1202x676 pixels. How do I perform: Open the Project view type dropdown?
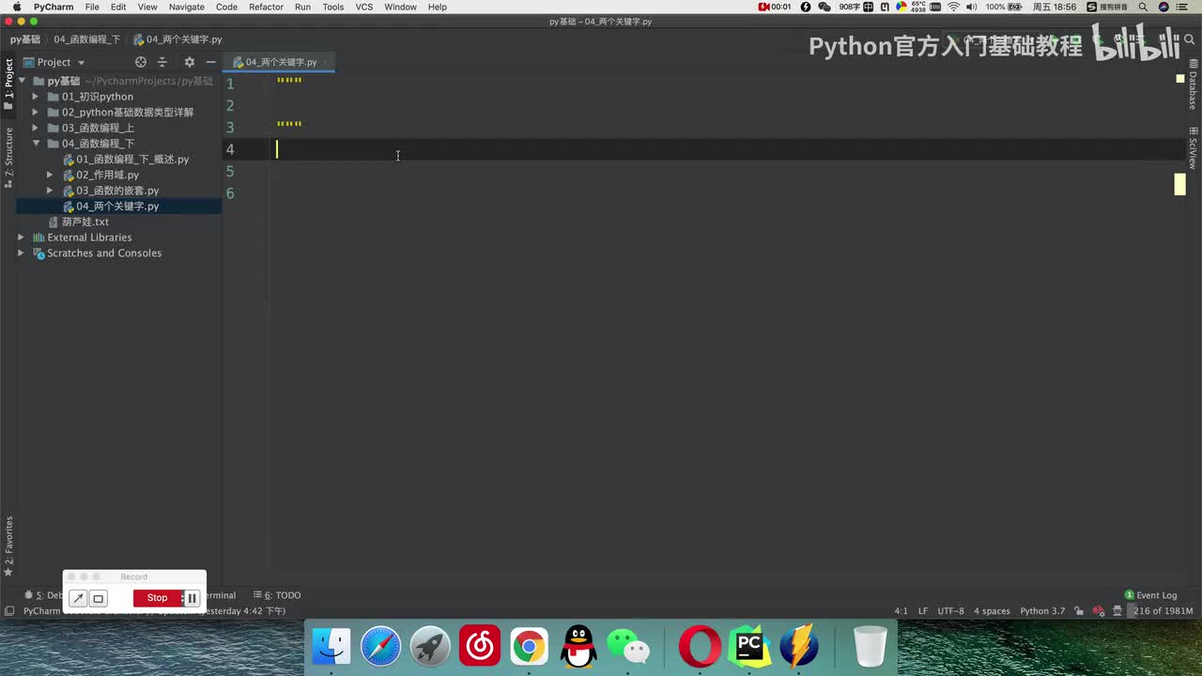pos(81,63)
